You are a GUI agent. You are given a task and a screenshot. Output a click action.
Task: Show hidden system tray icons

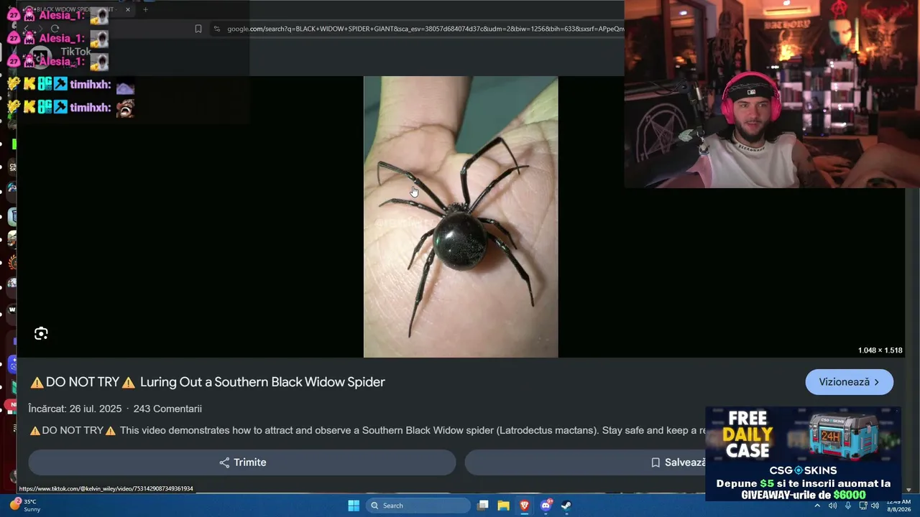click(817, 506)
